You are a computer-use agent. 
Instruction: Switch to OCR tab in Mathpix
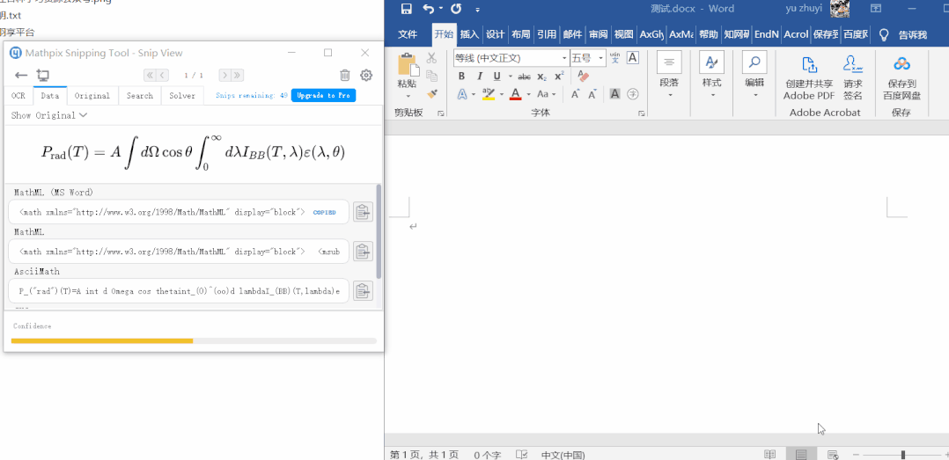[x=18, y=96]
